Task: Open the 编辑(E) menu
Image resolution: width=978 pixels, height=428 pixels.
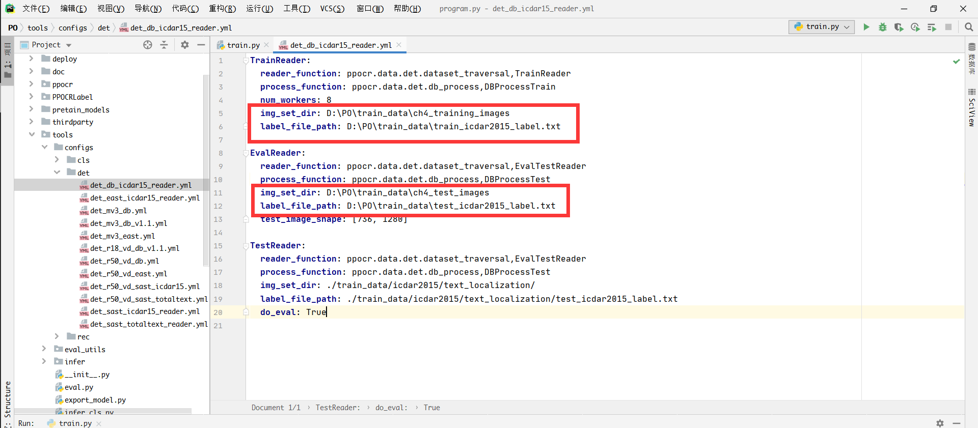Action: 73,9
